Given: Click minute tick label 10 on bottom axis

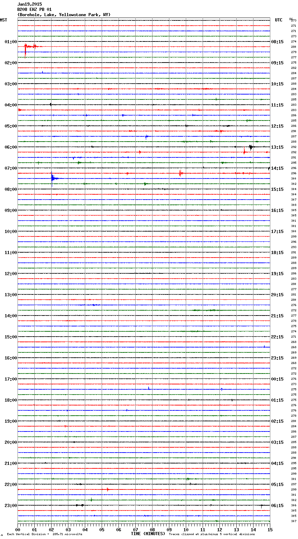Looking at the screenshot, I should [186, 530].
